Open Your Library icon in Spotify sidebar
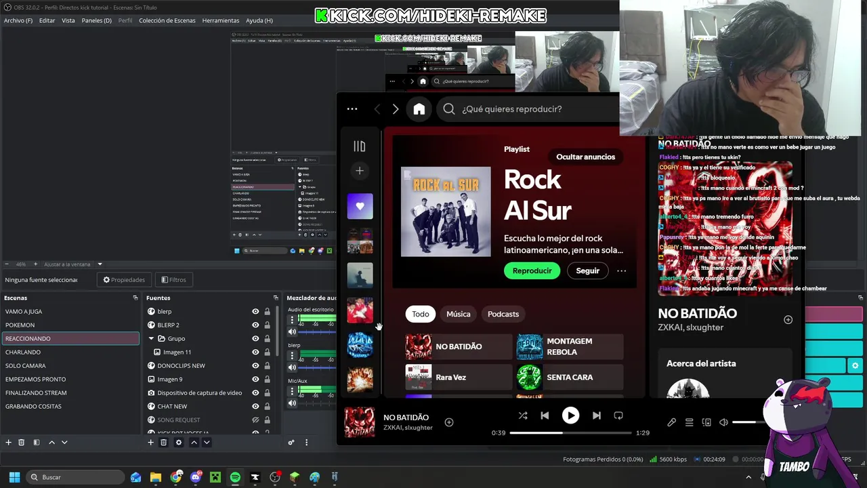Viewport: 867px width, 488px height. pos(360,146)
